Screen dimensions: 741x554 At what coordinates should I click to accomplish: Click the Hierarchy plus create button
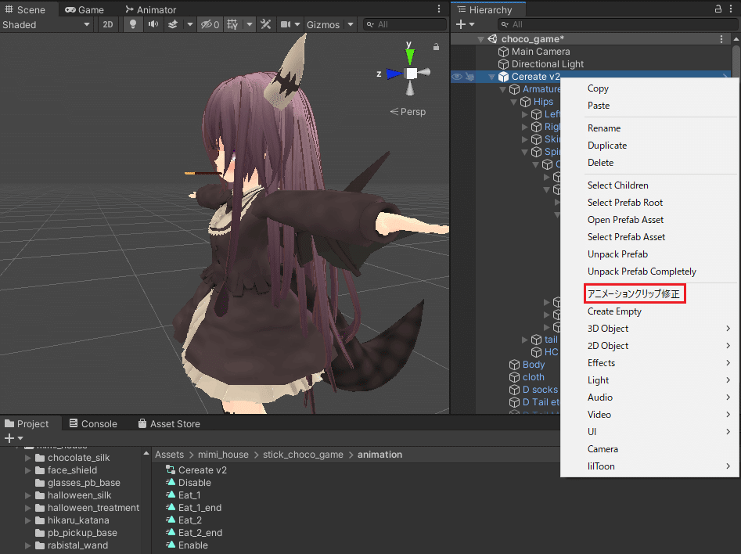pyautogui.click(x=461, y=24)
